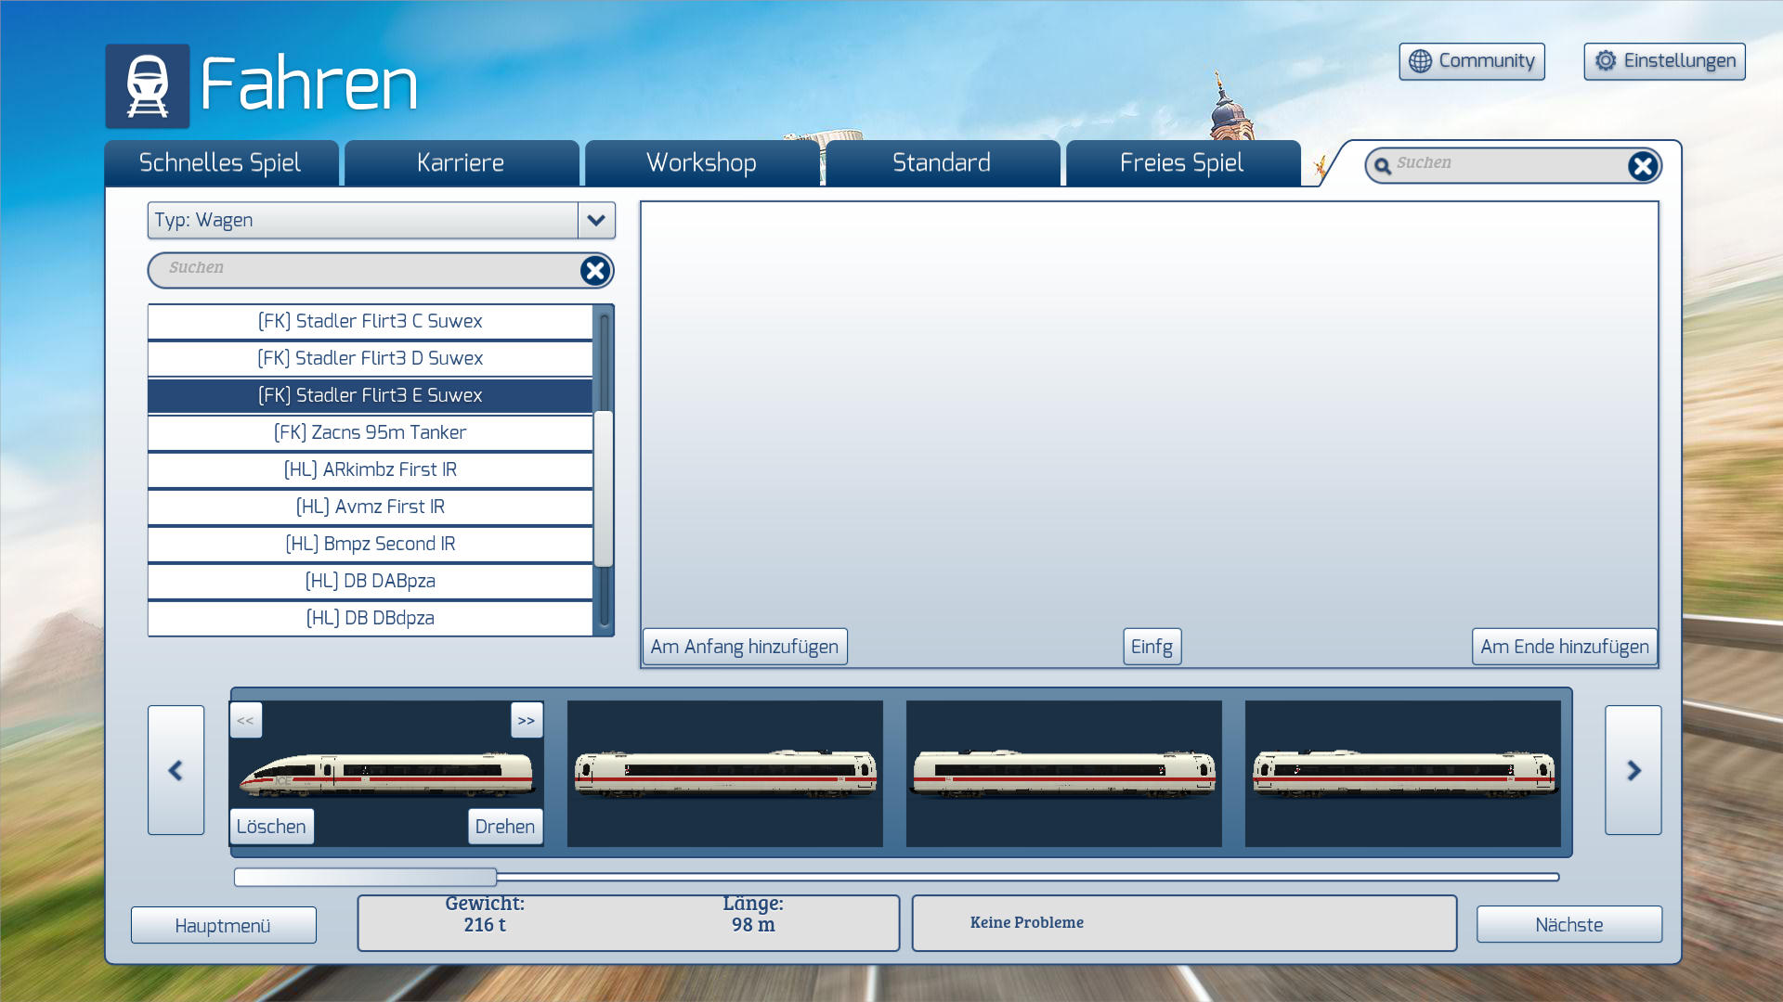The width and height of the screenshot is (1783, 1002).
Task: Select the second ICE car thumbnail
Action: point(724,774)
